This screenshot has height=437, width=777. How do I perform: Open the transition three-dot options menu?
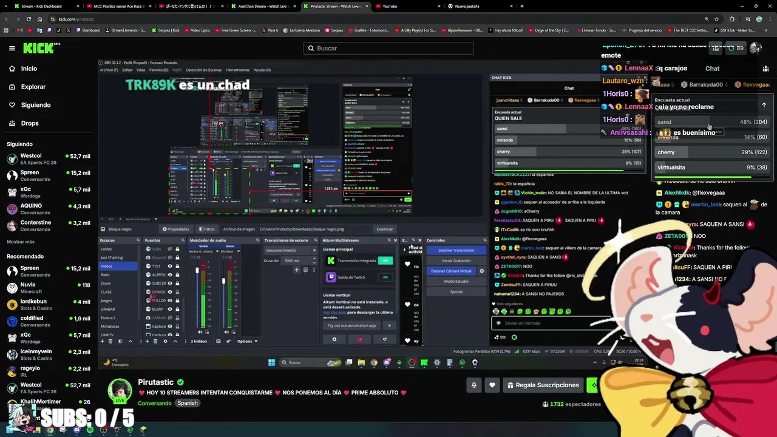[x=314, y=269]
